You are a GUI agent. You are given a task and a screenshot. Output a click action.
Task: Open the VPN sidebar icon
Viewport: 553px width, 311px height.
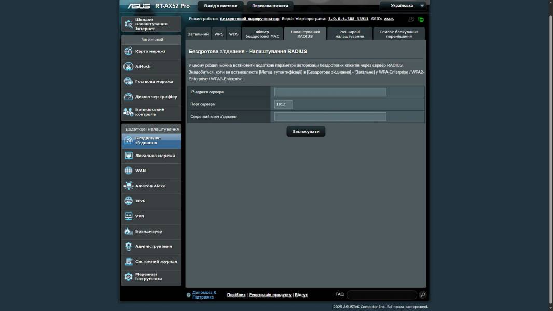coord(128,216)
